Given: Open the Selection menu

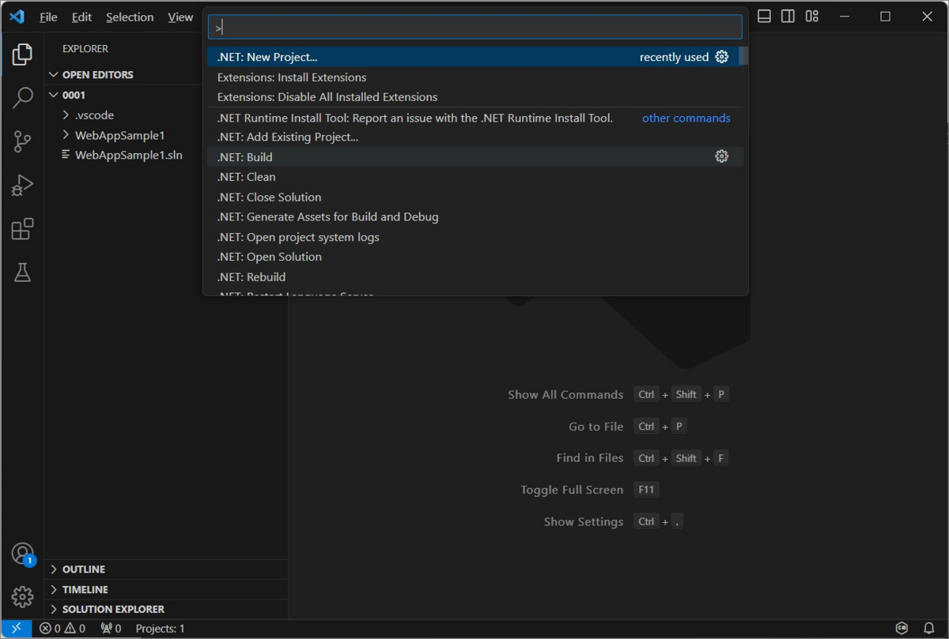Looking at the screenshot, I should coord(130,17).
